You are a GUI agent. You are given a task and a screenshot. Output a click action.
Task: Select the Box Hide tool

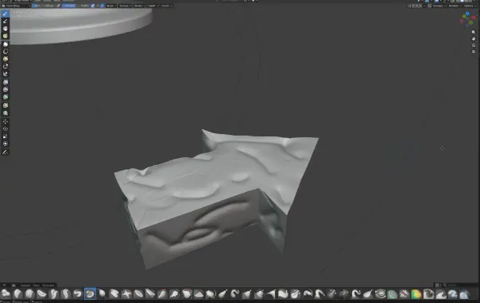[6, 52]
